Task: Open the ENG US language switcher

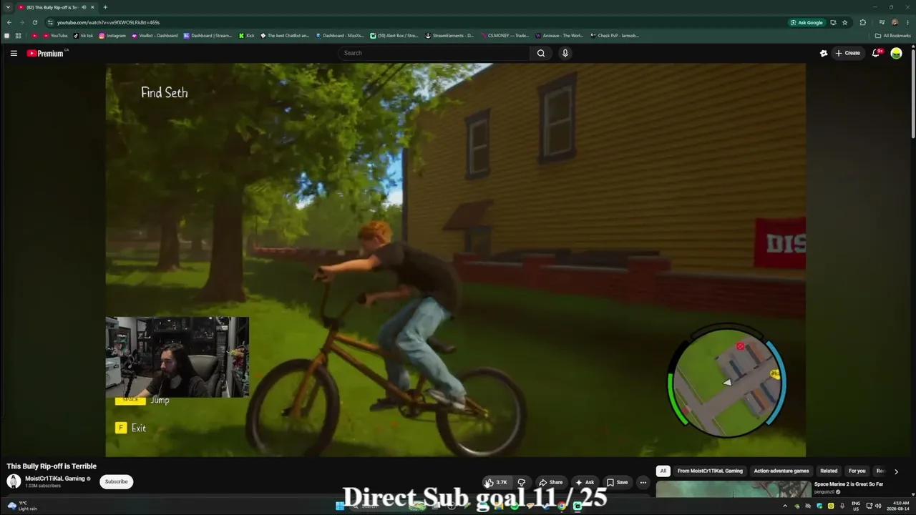Action: tap(856, 506)
